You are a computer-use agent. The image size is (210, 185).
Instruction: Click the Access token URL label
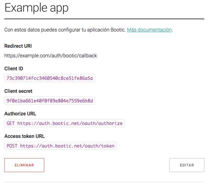pos(24,136)
